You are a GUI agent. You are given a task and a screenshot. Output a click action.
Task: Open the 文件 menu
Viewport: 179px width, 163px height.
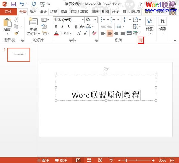[x=8, y=12]
